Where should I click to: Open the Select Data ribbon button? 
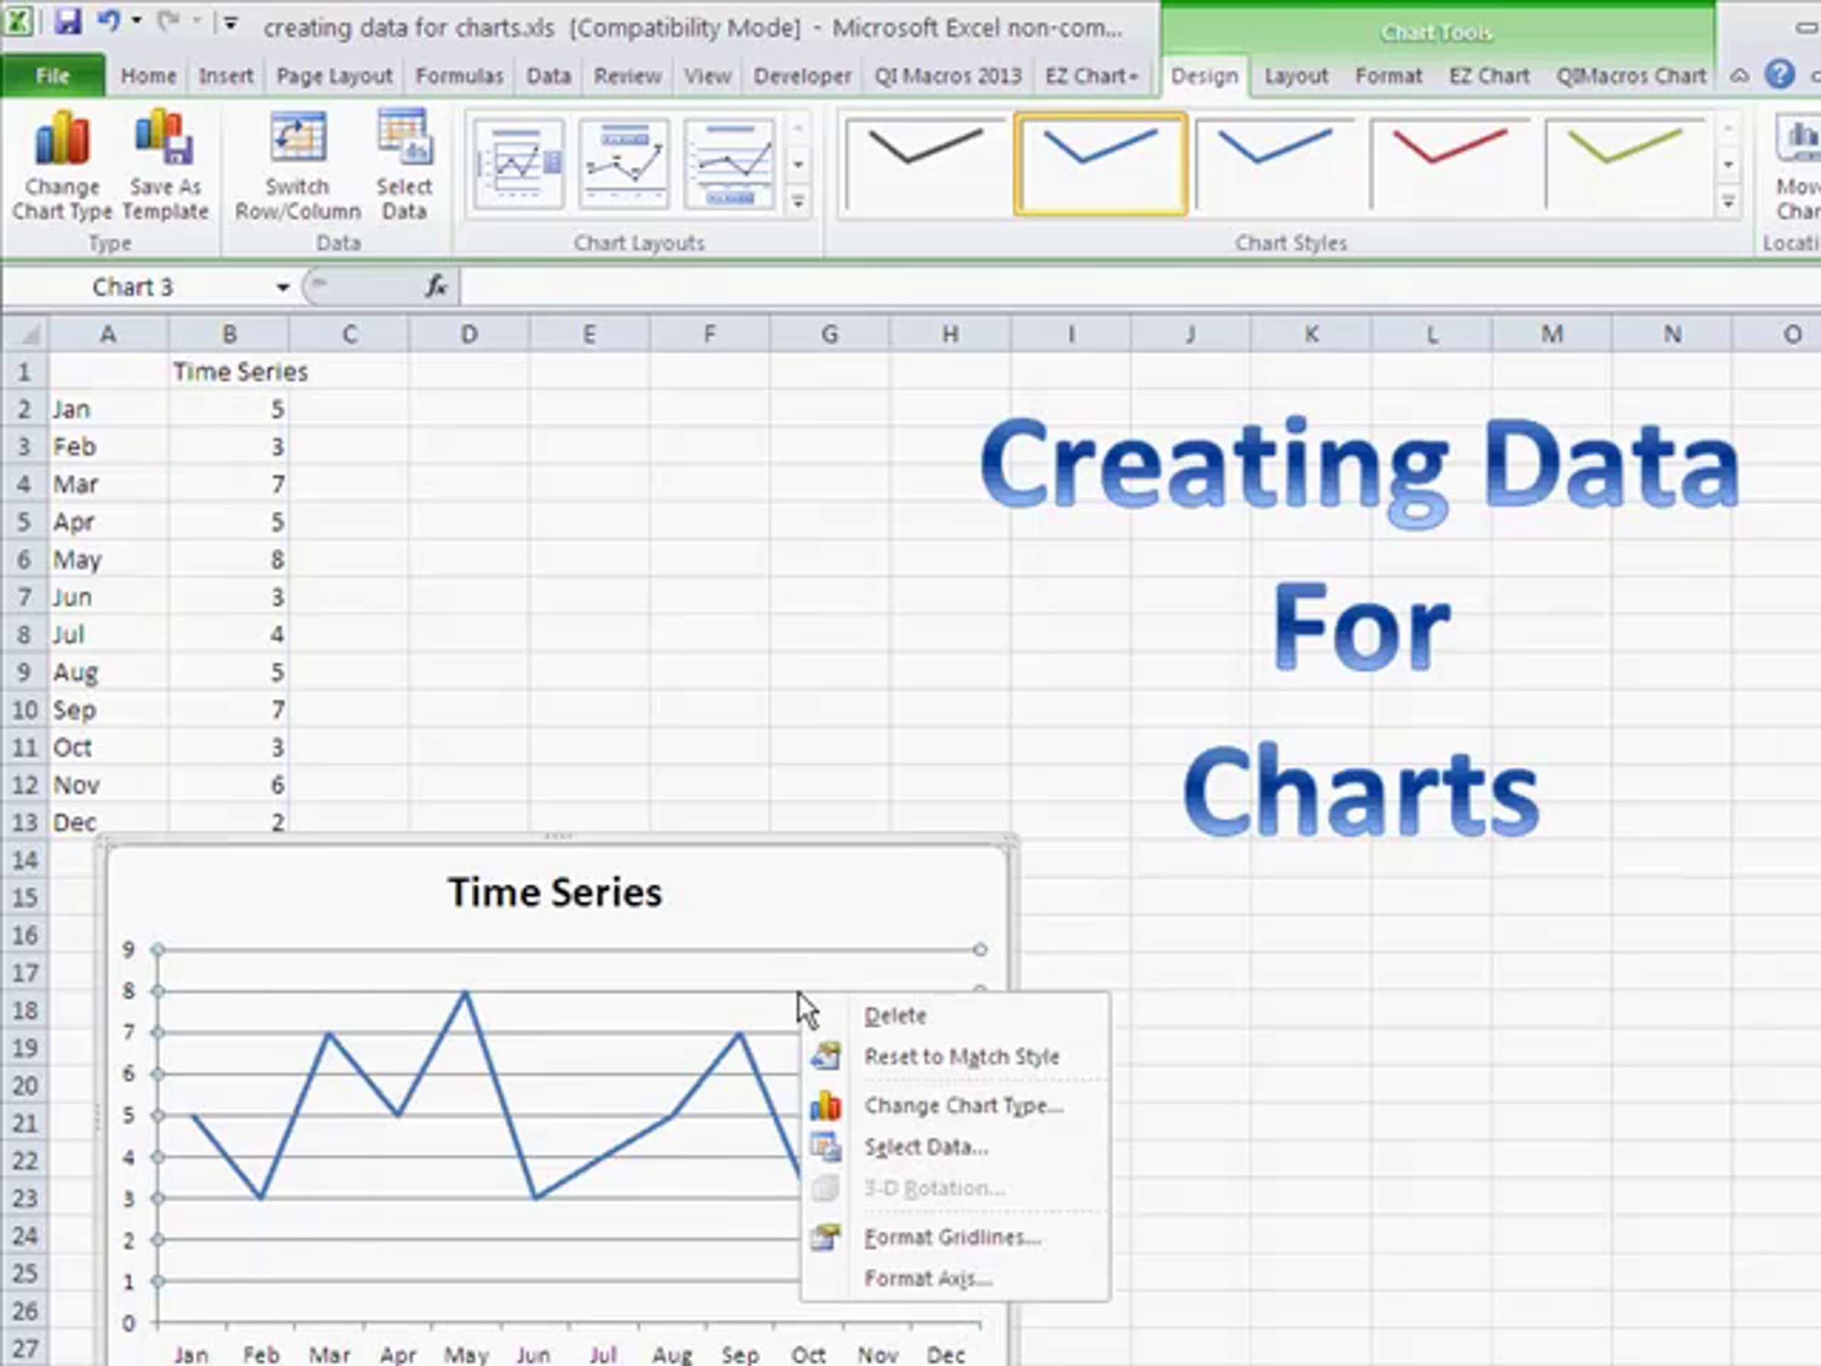pos(404,165)
